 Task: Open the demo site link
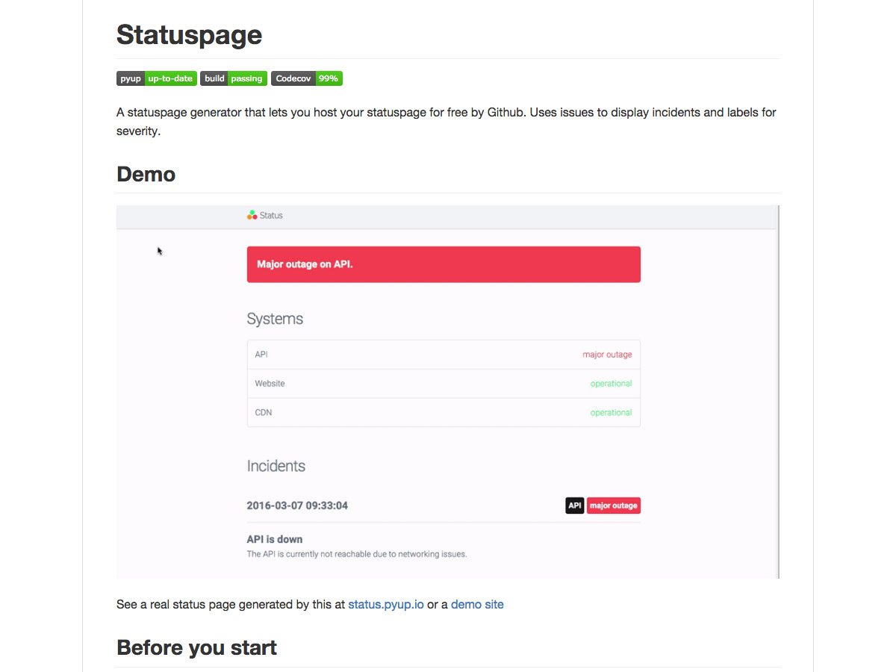tap(477, 604)
